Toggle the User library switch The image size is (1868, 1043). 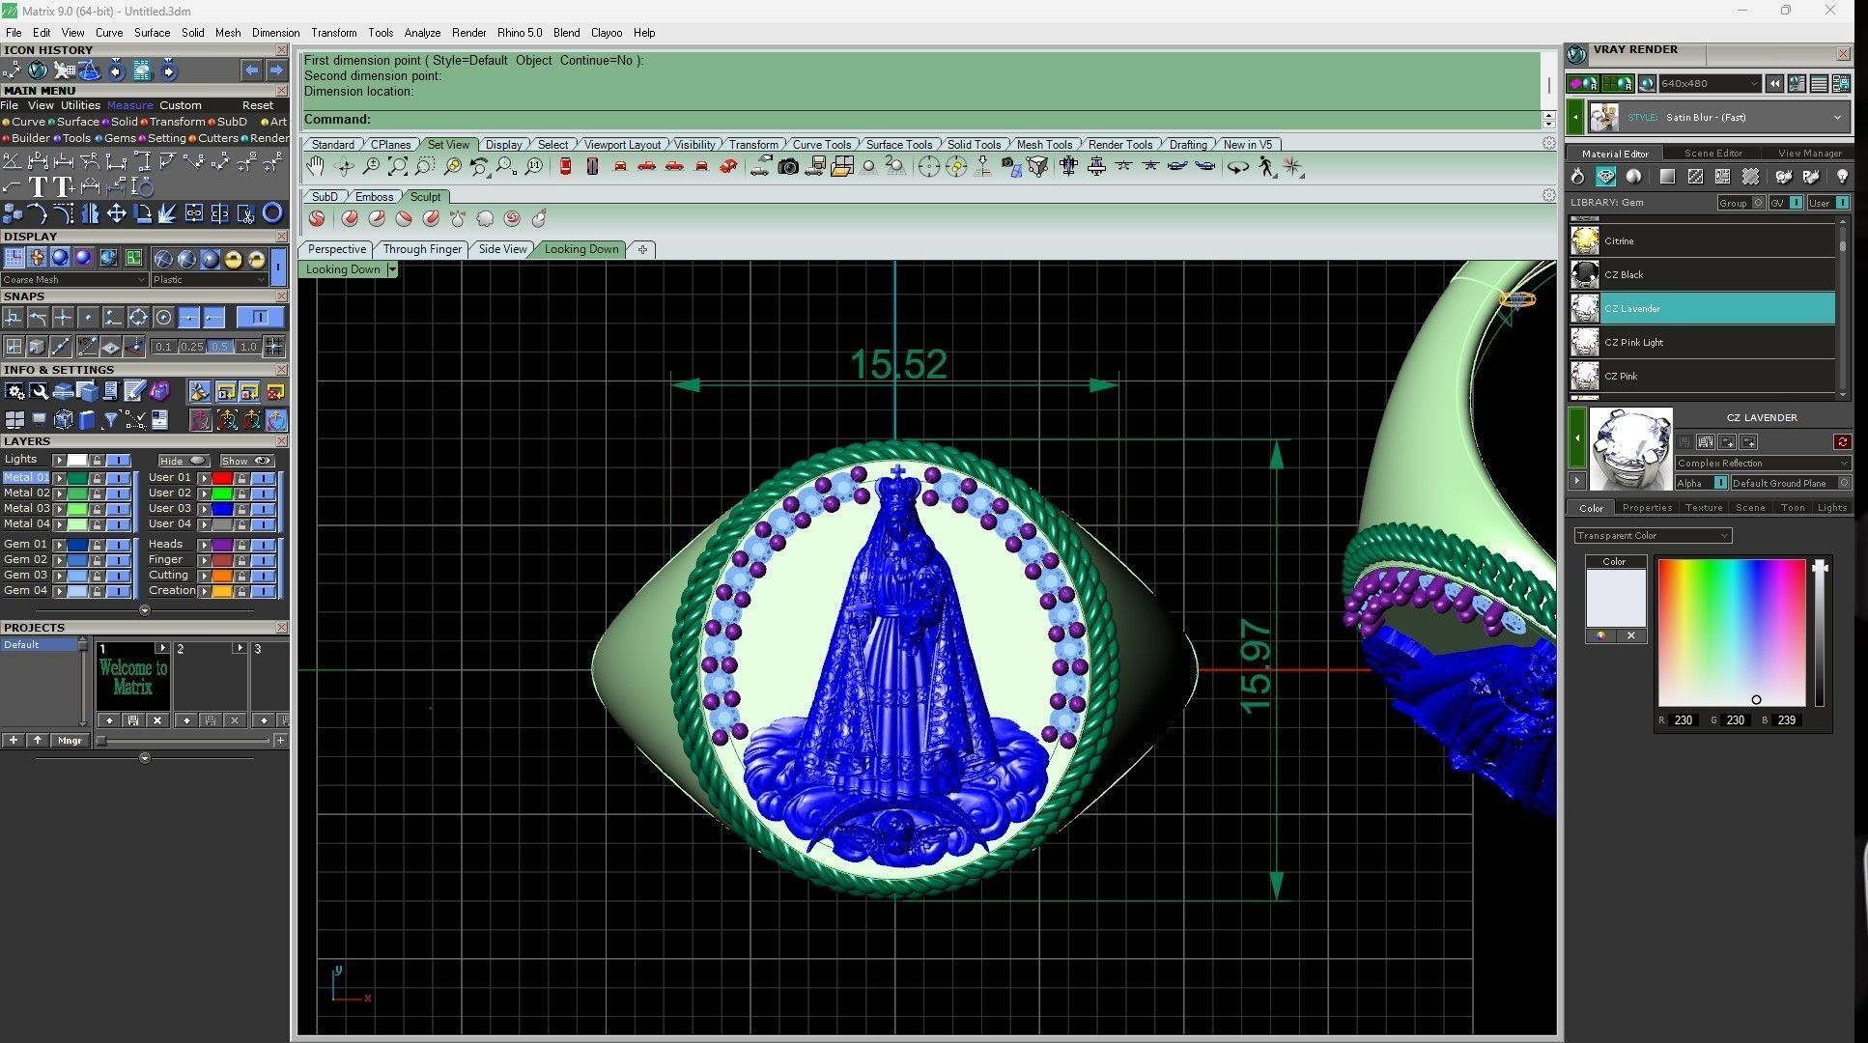1841,203
